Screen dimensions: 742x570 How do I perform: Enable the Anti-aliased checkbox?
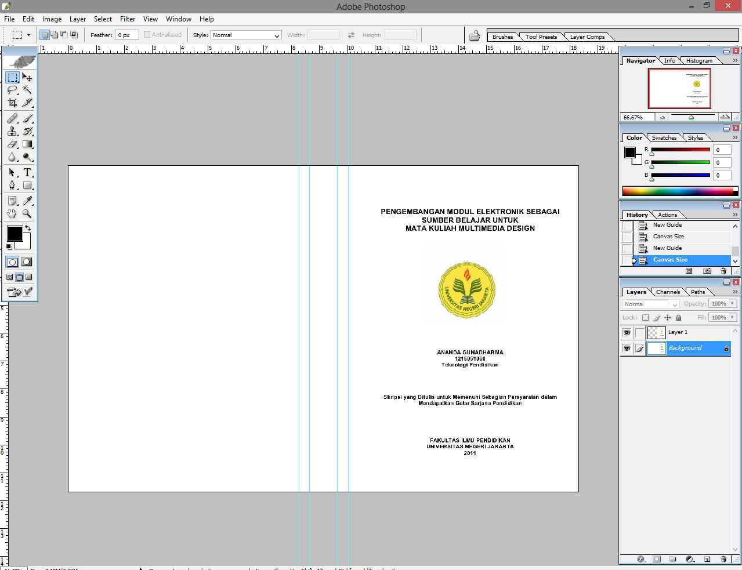147,34
